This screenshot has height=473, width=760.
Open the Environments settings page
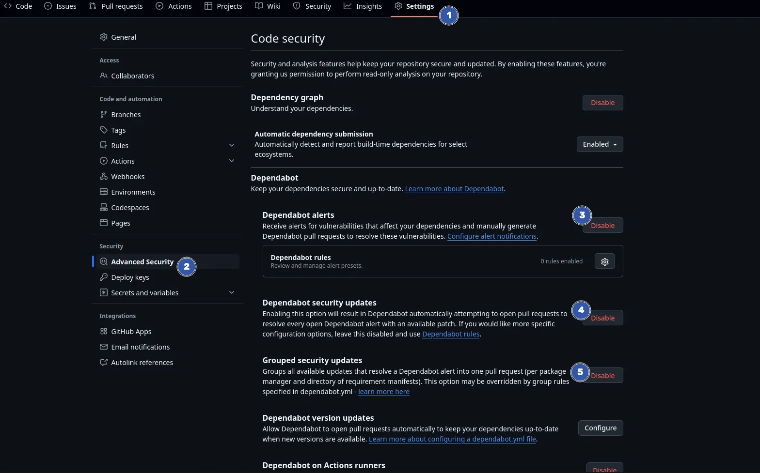click(x=133, y=192)
